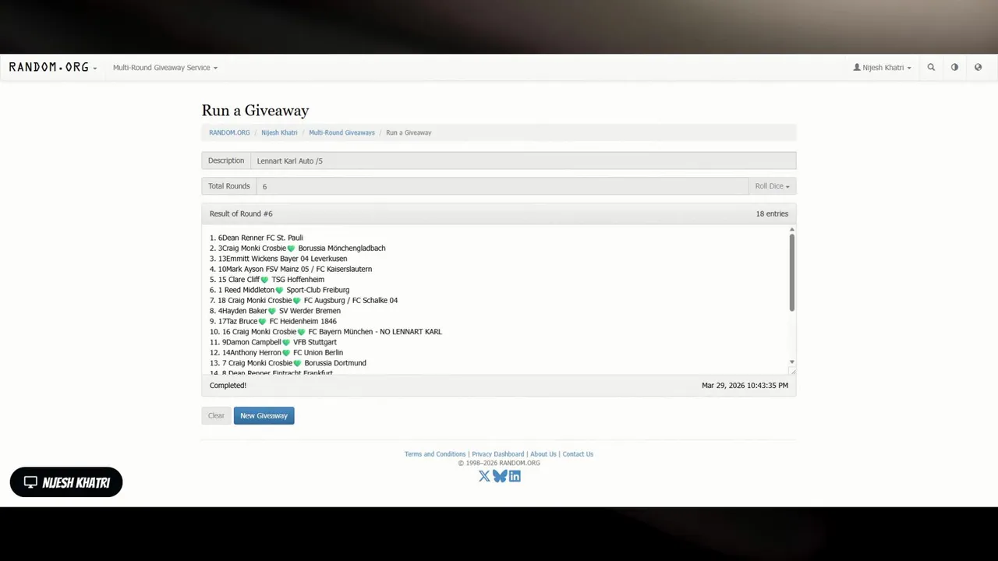
Task: Click the Description field with Lennart Karl Auto
Action: tap(523, 161)
